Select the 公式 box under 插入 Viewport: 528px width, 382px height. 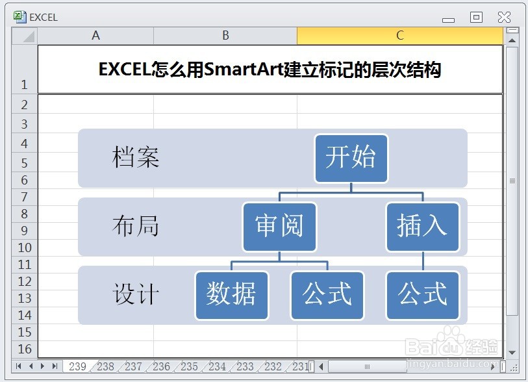coord(423,296)
